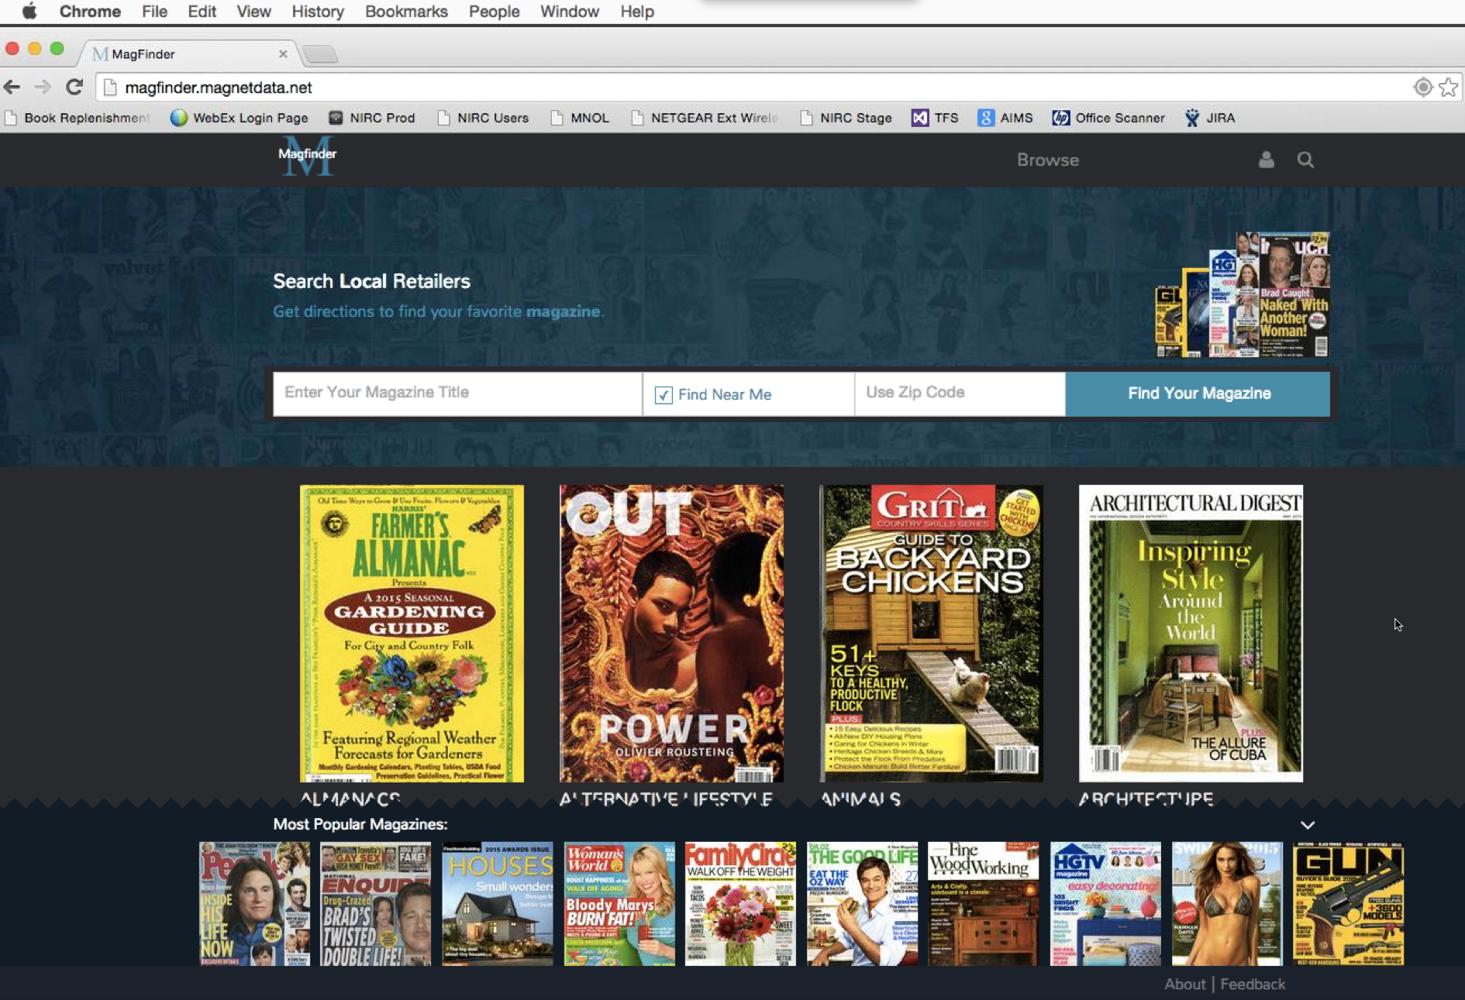Image resolution: width=1465 pixels, height=1000 pixels.
Task: Click the location target icon in address bar
Action: tap(1422, 88)
